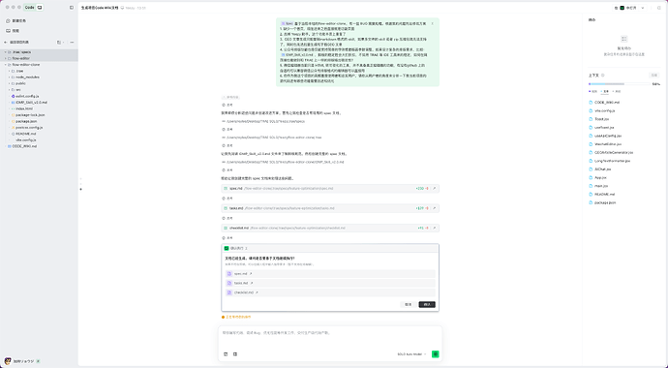Image resolution: width=668 pixels, height=368 pixels.
Task: Click the back arrow to project list
Action: [6, 43]
